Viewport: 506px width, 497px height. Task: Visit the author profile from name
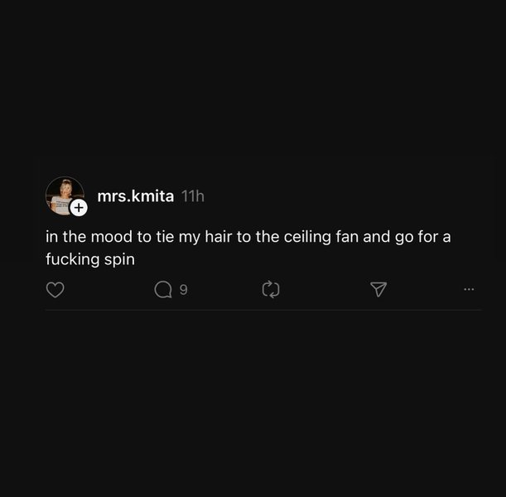point(135,196)
